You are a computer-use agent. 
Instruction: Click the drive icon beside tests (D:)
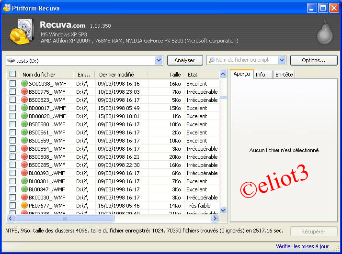point(11,60)
